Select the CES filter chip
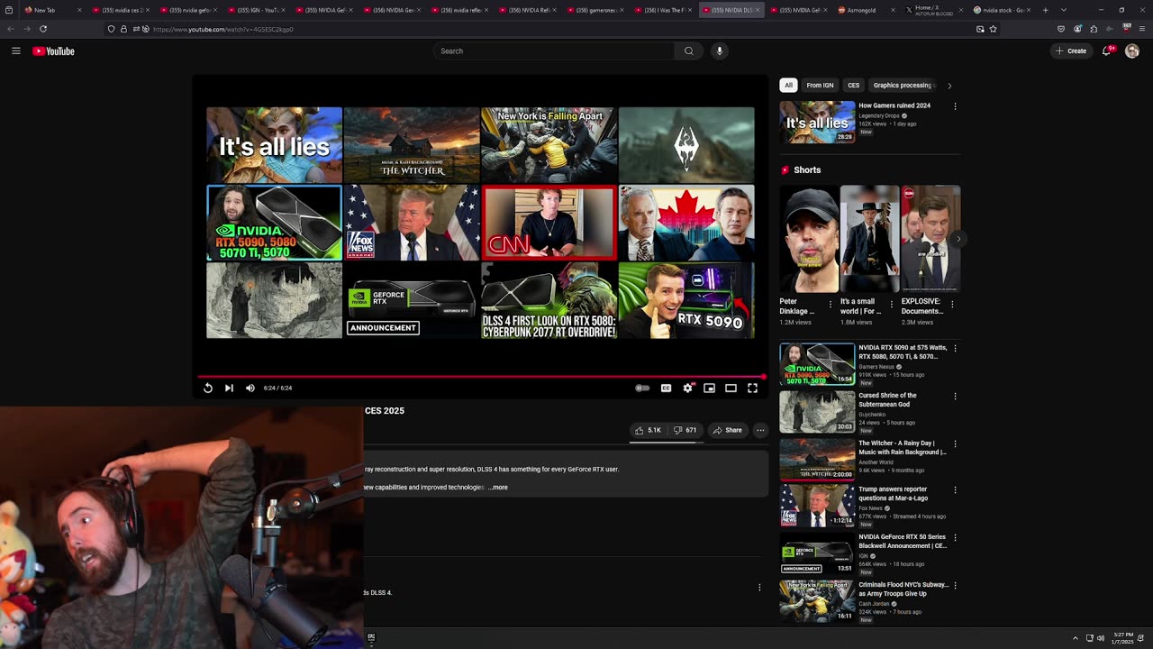 [853, 86]
